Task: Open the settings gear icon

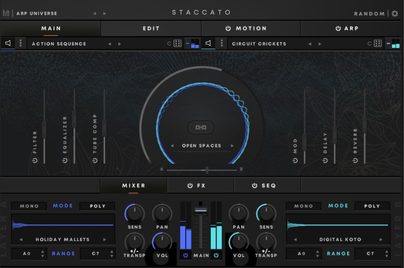Action: [395, 14]
